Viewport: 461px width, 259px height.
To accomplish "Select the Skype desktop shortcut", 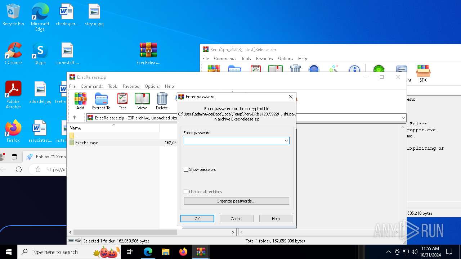I will pos(40,54).
